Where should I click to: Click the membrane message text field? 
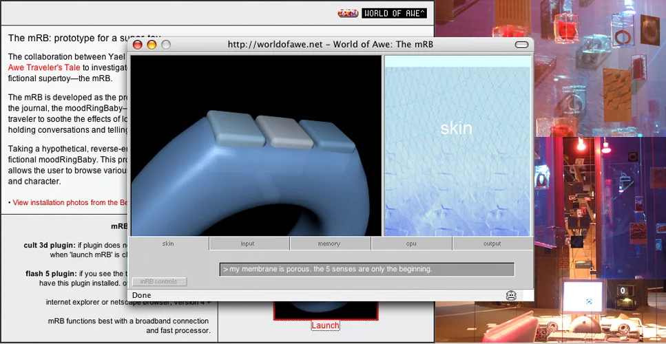coord(367,269)
